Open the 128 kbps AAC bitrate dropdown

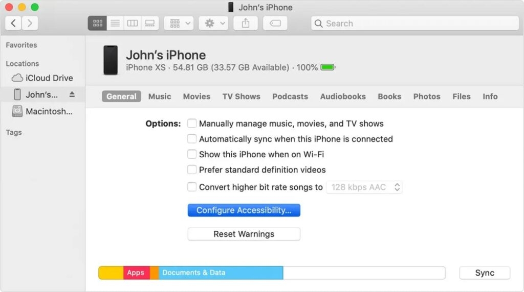pyautogui.click(x=364, y=187)
